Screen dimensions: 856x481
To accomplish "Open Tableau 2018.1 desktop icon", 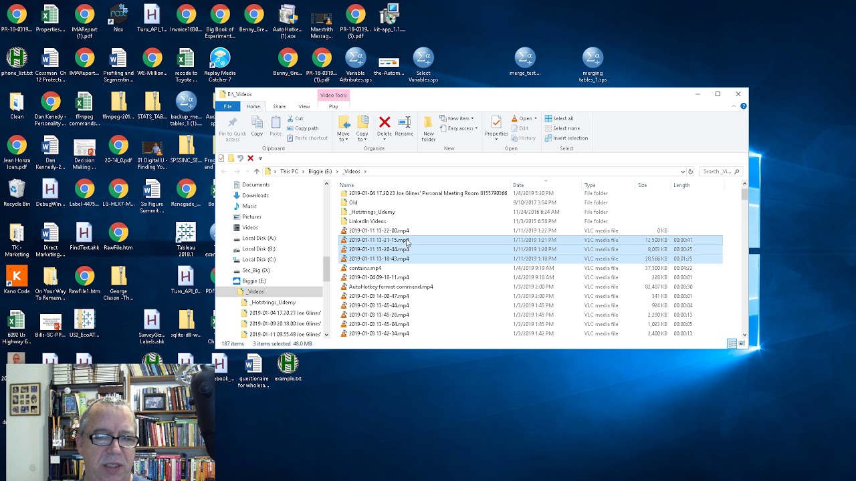I will pos(186,240).
